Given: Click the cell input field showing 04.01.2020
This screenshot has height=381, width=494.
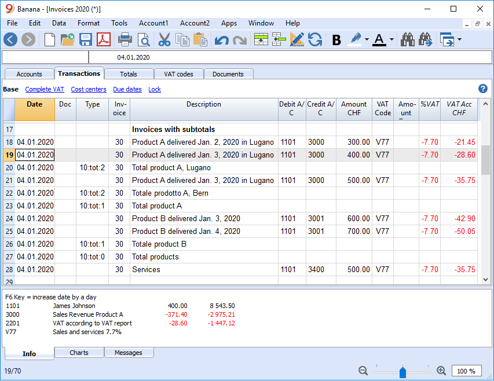Looking at the screenshot, I should 290,57.
